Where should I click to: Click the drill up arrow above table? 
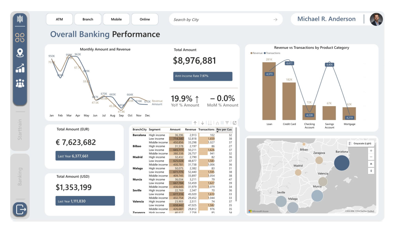click(195, 123)
